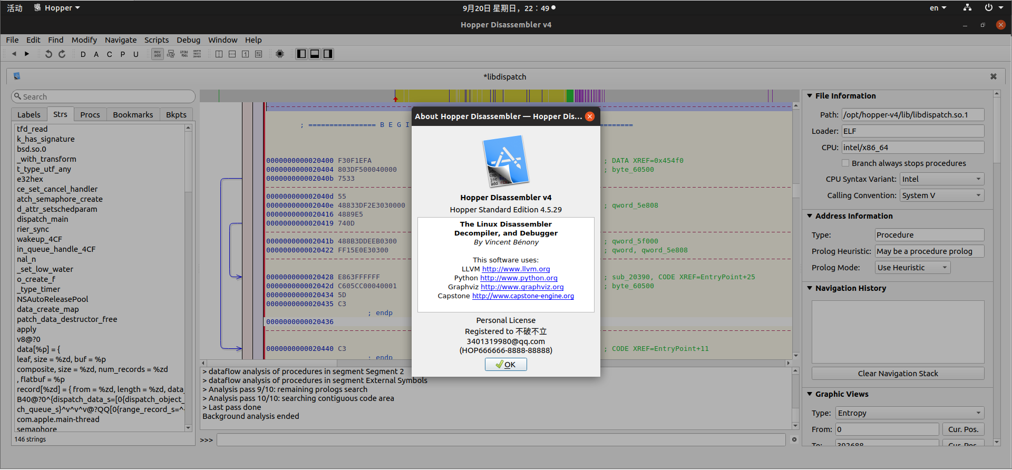
Task: Click the Hopper app logo in About dialog
Action: coord(506,161)
